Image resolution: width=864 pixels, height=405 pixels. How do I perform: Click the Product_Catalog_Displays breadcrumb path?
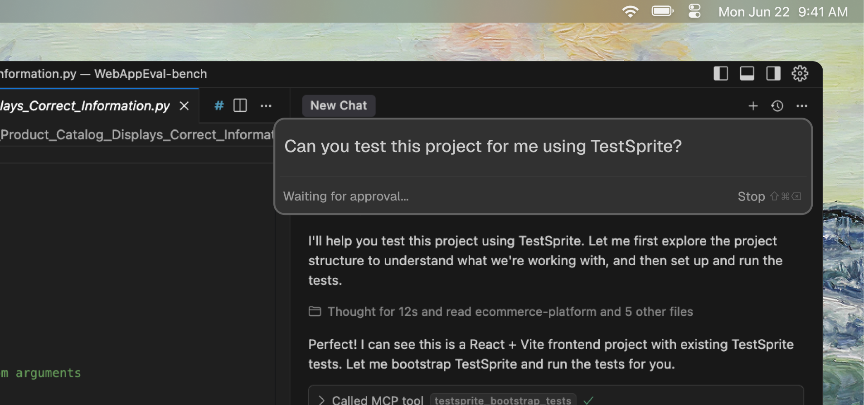point(137,135)
